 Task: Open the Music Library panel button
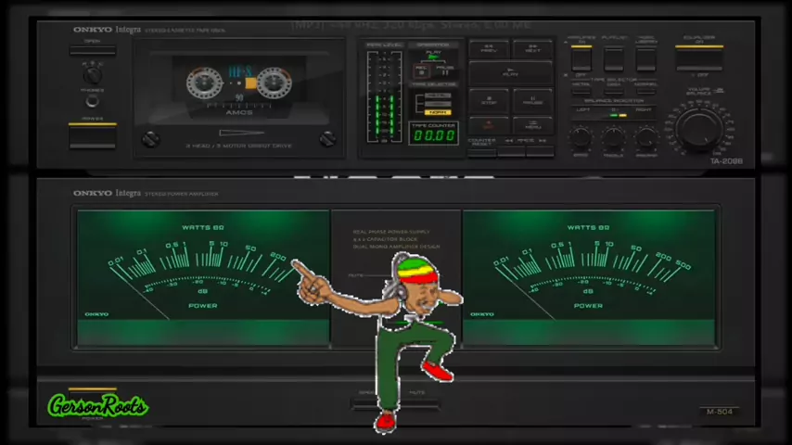646,58
